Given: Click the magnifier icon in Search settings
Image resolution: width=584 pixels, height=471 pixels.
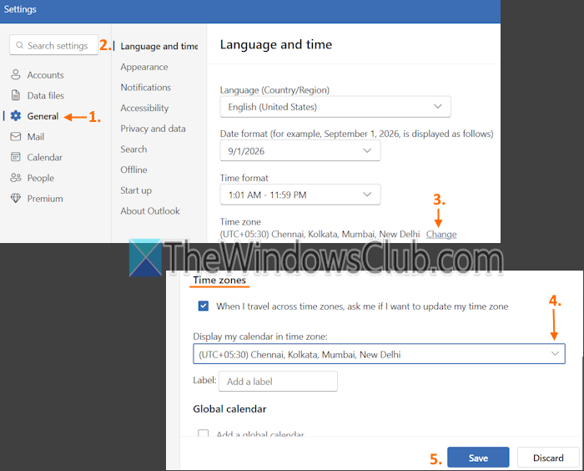Looking at the screenshot, I should 20,45.
